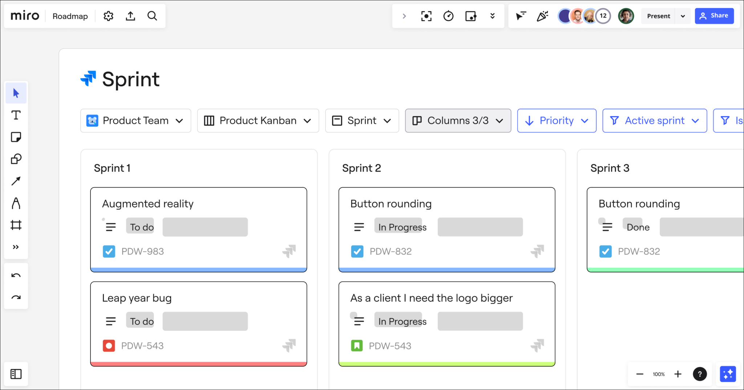The image size is (744, 390).
Task: Switch to the Roadmap board tab
Action: (x=70, y=16)
